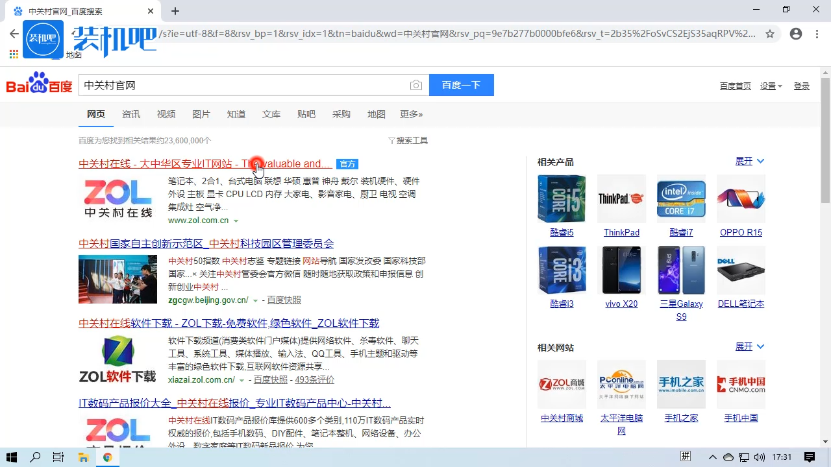Switch to the 视频 search tab
The width and height of the screenshot is (831, 467).
point(166,114)
